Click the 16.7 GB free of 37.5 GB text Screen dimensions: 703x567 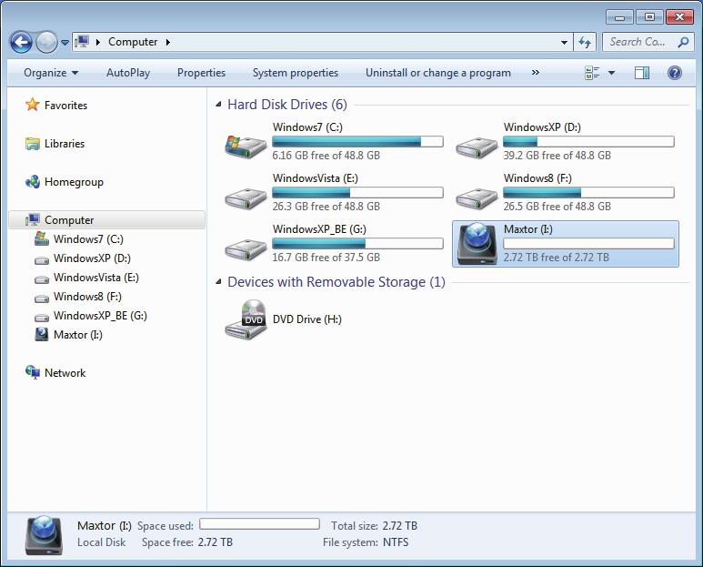(x=326, y=258)
